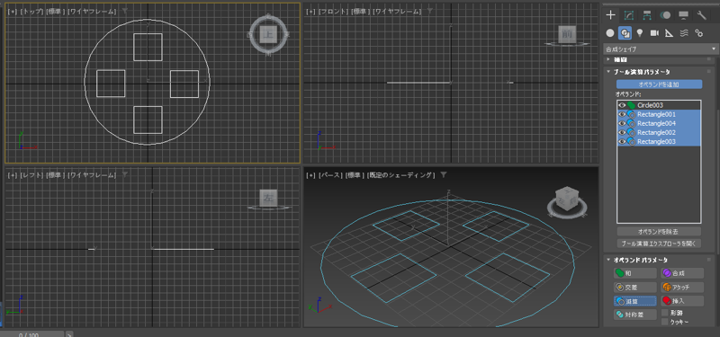The width and height of the screenshot is (720, 337).
Task: Open the 合成シェイプ dropdown list
Action: [x=661, y=49]
